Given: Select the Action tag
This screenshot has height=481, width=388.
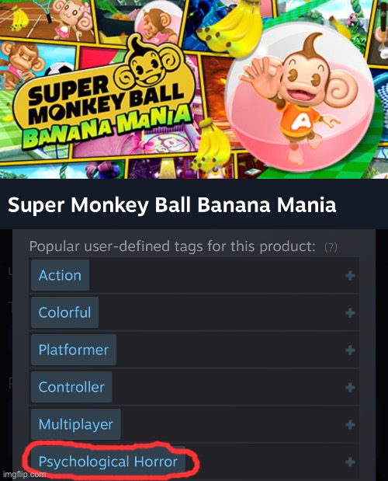Looking at the screenshot, I should point(60,275).
